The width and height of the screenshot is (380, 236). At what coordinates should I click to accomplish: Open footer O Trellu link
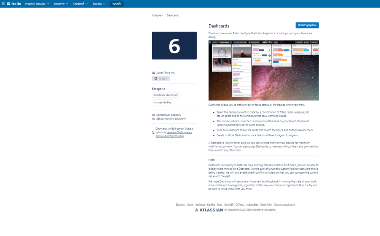click(240, 204)
